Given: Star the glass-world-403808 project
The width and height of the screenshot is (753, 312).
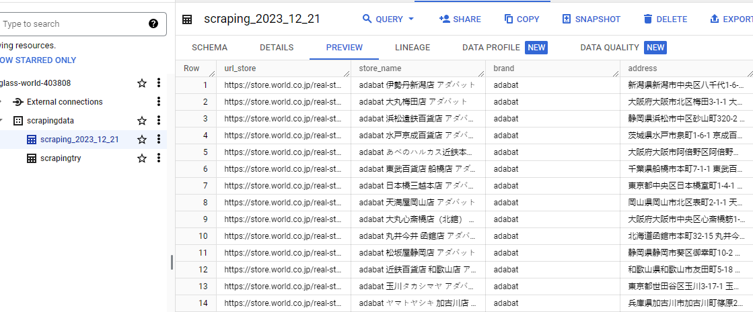Looking at the screenshot, I should click(x=142, y=83).
